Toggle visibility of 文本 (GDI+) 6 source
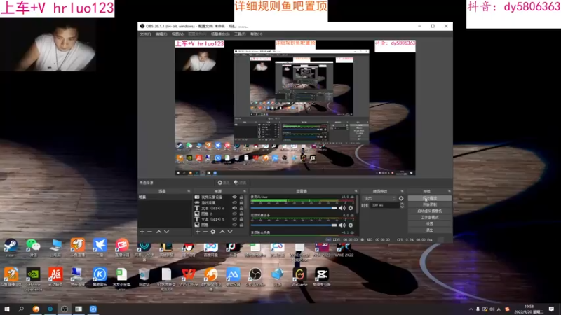The image size is (561, 315). tap(234, 208)
